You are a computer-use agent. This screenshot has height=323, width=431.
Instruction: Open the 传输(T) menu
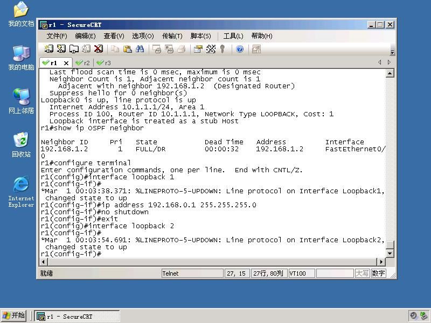[172, 36]
